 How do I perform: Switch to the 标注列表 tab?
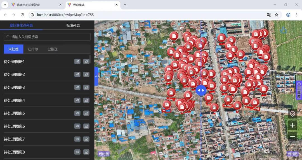pos(73,25)
